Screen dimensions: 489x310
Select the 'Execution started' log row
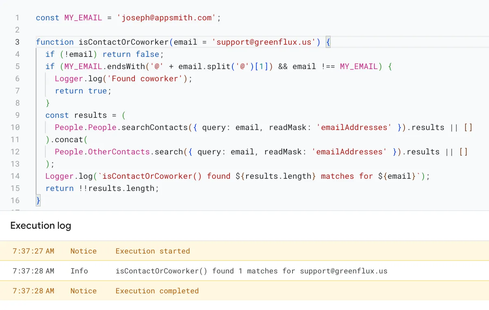153,251
